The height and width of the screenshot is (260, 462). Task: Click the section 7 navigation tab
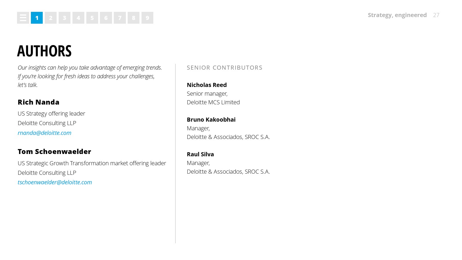[x=120, y=18]
